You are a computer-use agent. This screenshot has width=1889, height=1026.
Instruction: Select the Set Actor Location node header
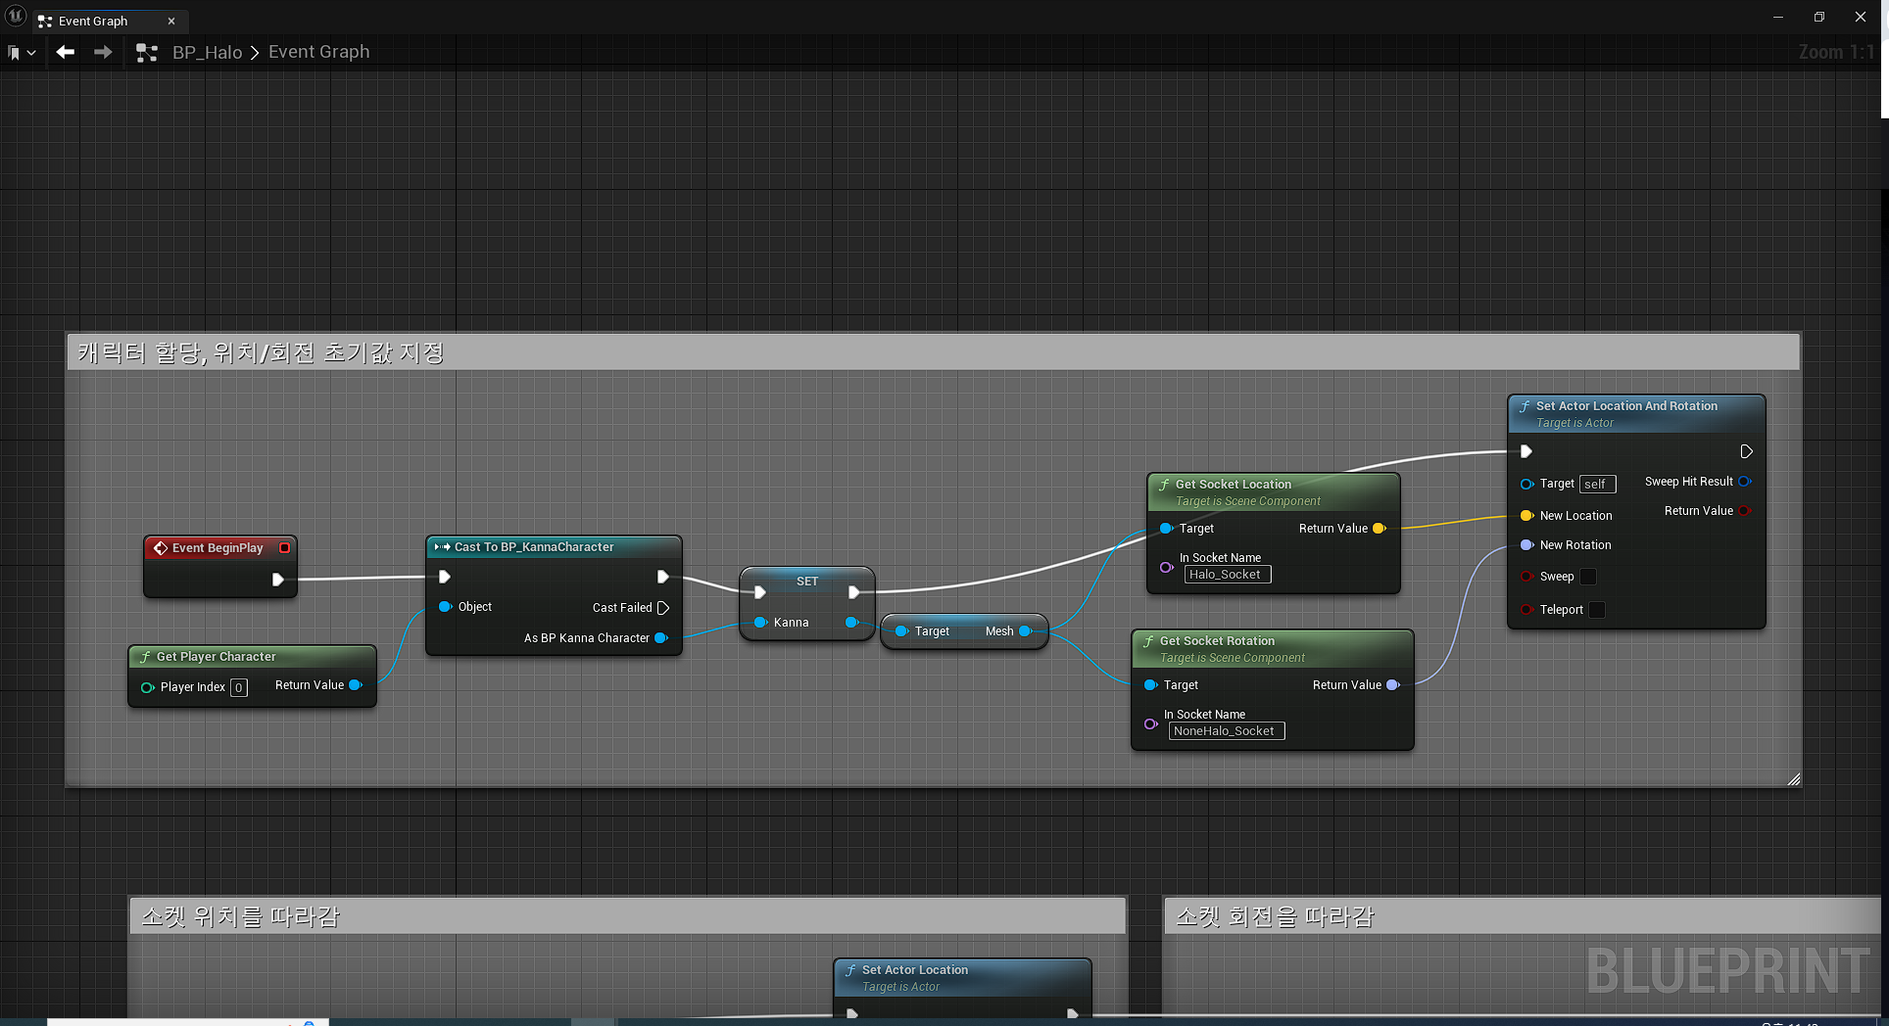coord(962,977)
